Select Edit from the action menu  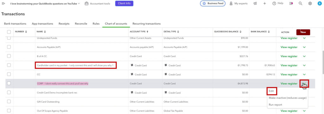[x=271, y=91]
